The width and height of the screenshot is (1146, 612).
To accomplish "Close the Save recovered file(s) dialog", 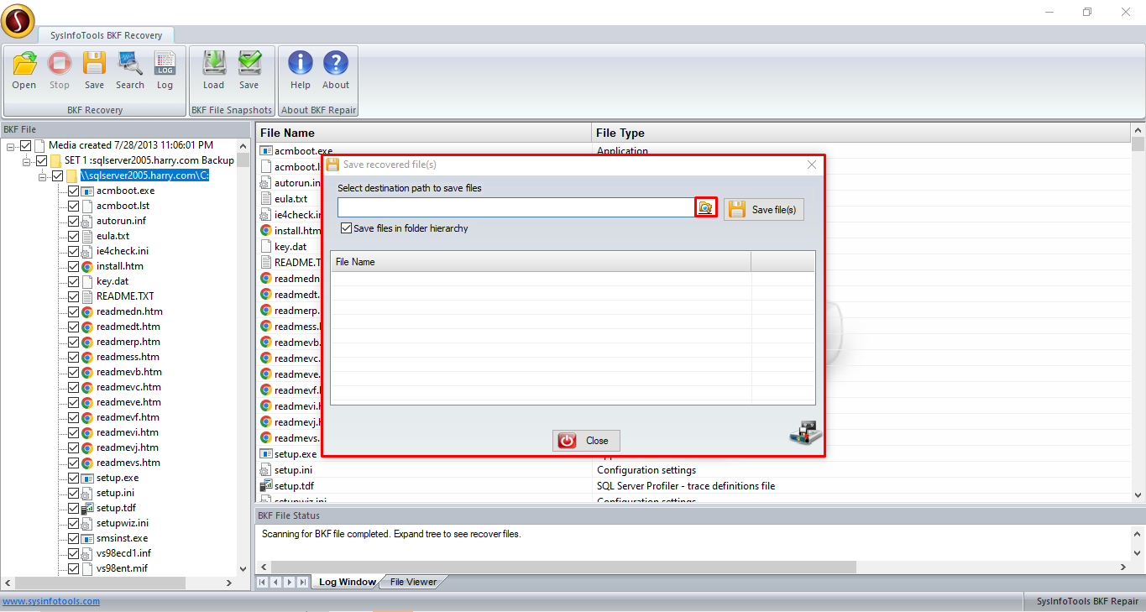I will click(812, 165).
